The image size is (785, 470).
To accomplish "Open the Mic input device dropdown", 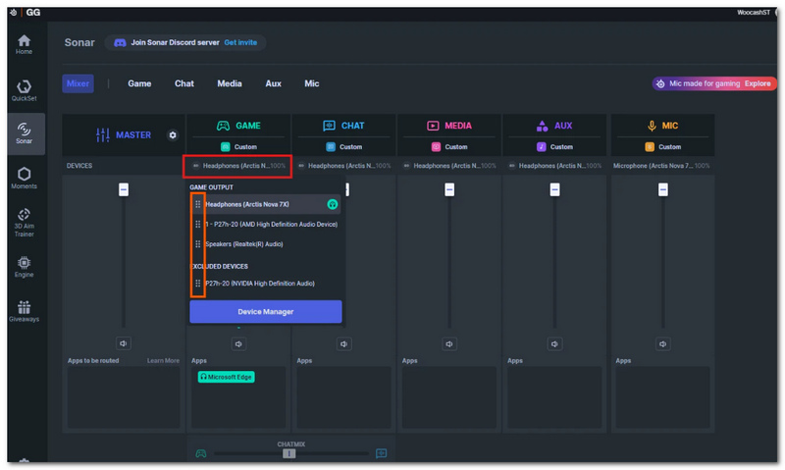I will point(661,166).
